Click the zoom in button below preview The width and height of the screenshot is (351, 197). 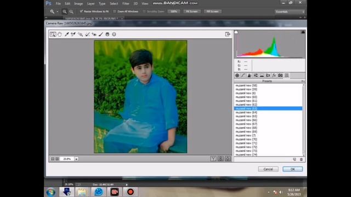coord(57,159)
